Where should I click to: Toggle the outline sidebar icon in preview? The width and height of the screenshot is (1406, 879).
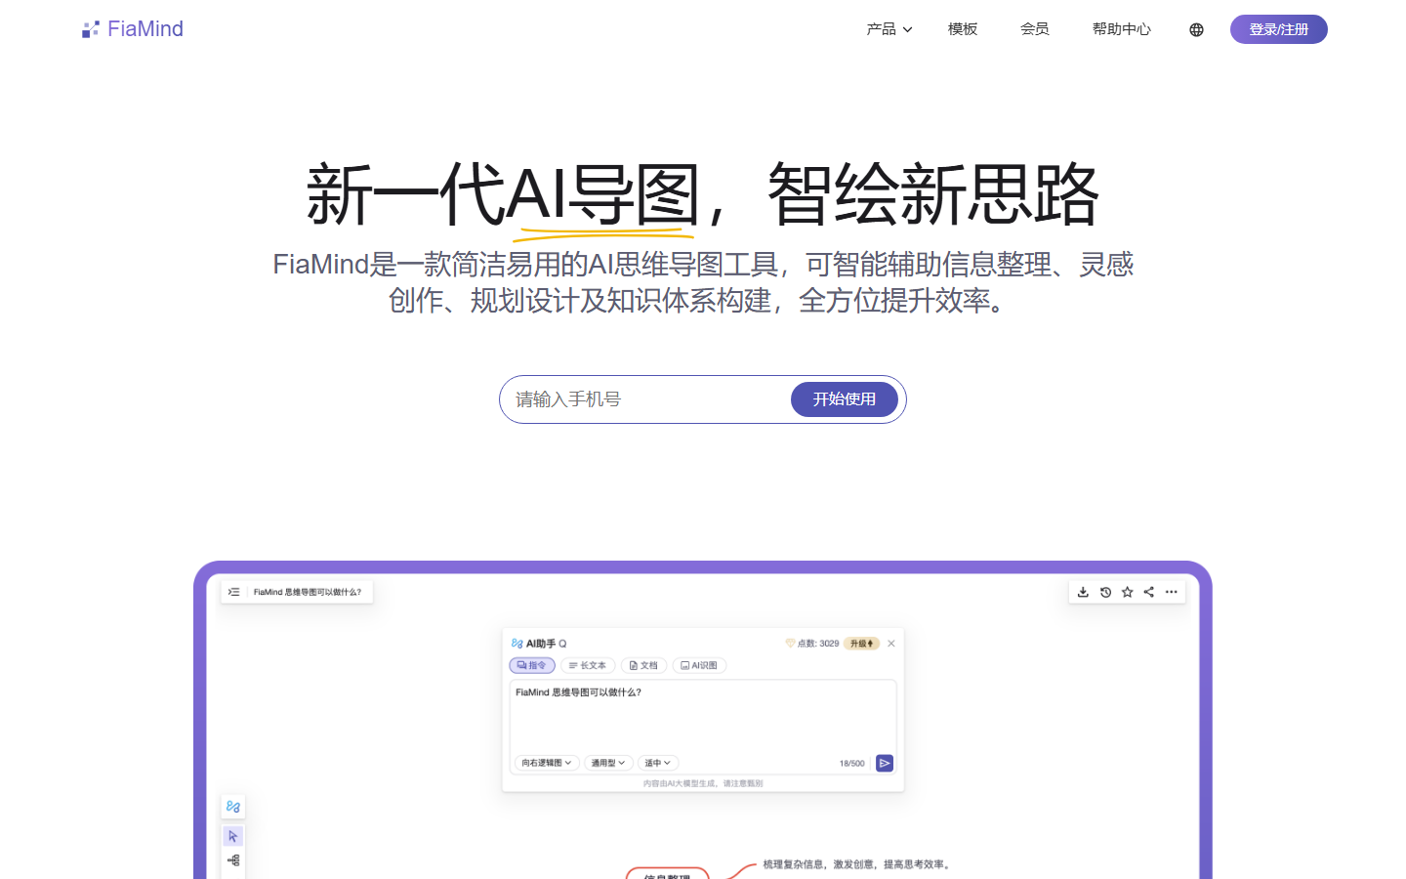click(234, 592)
